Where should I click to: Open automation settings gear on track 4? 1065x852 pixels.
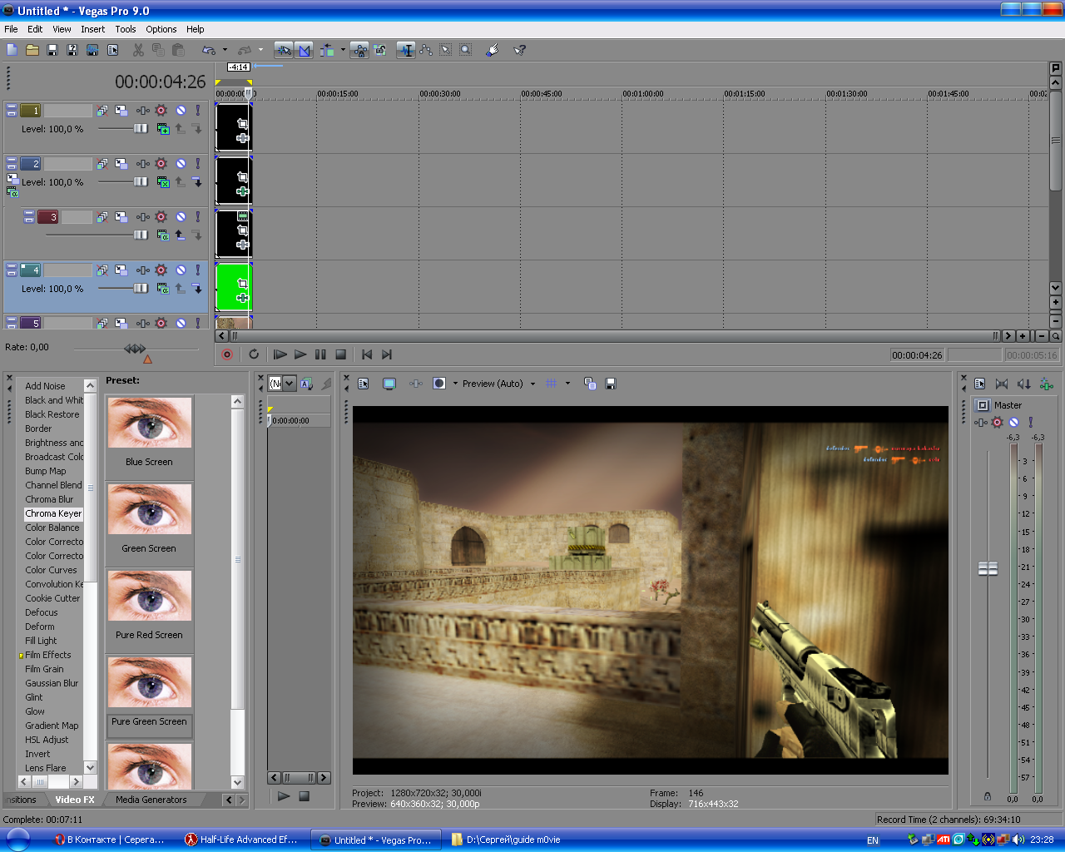click(161, 270)
